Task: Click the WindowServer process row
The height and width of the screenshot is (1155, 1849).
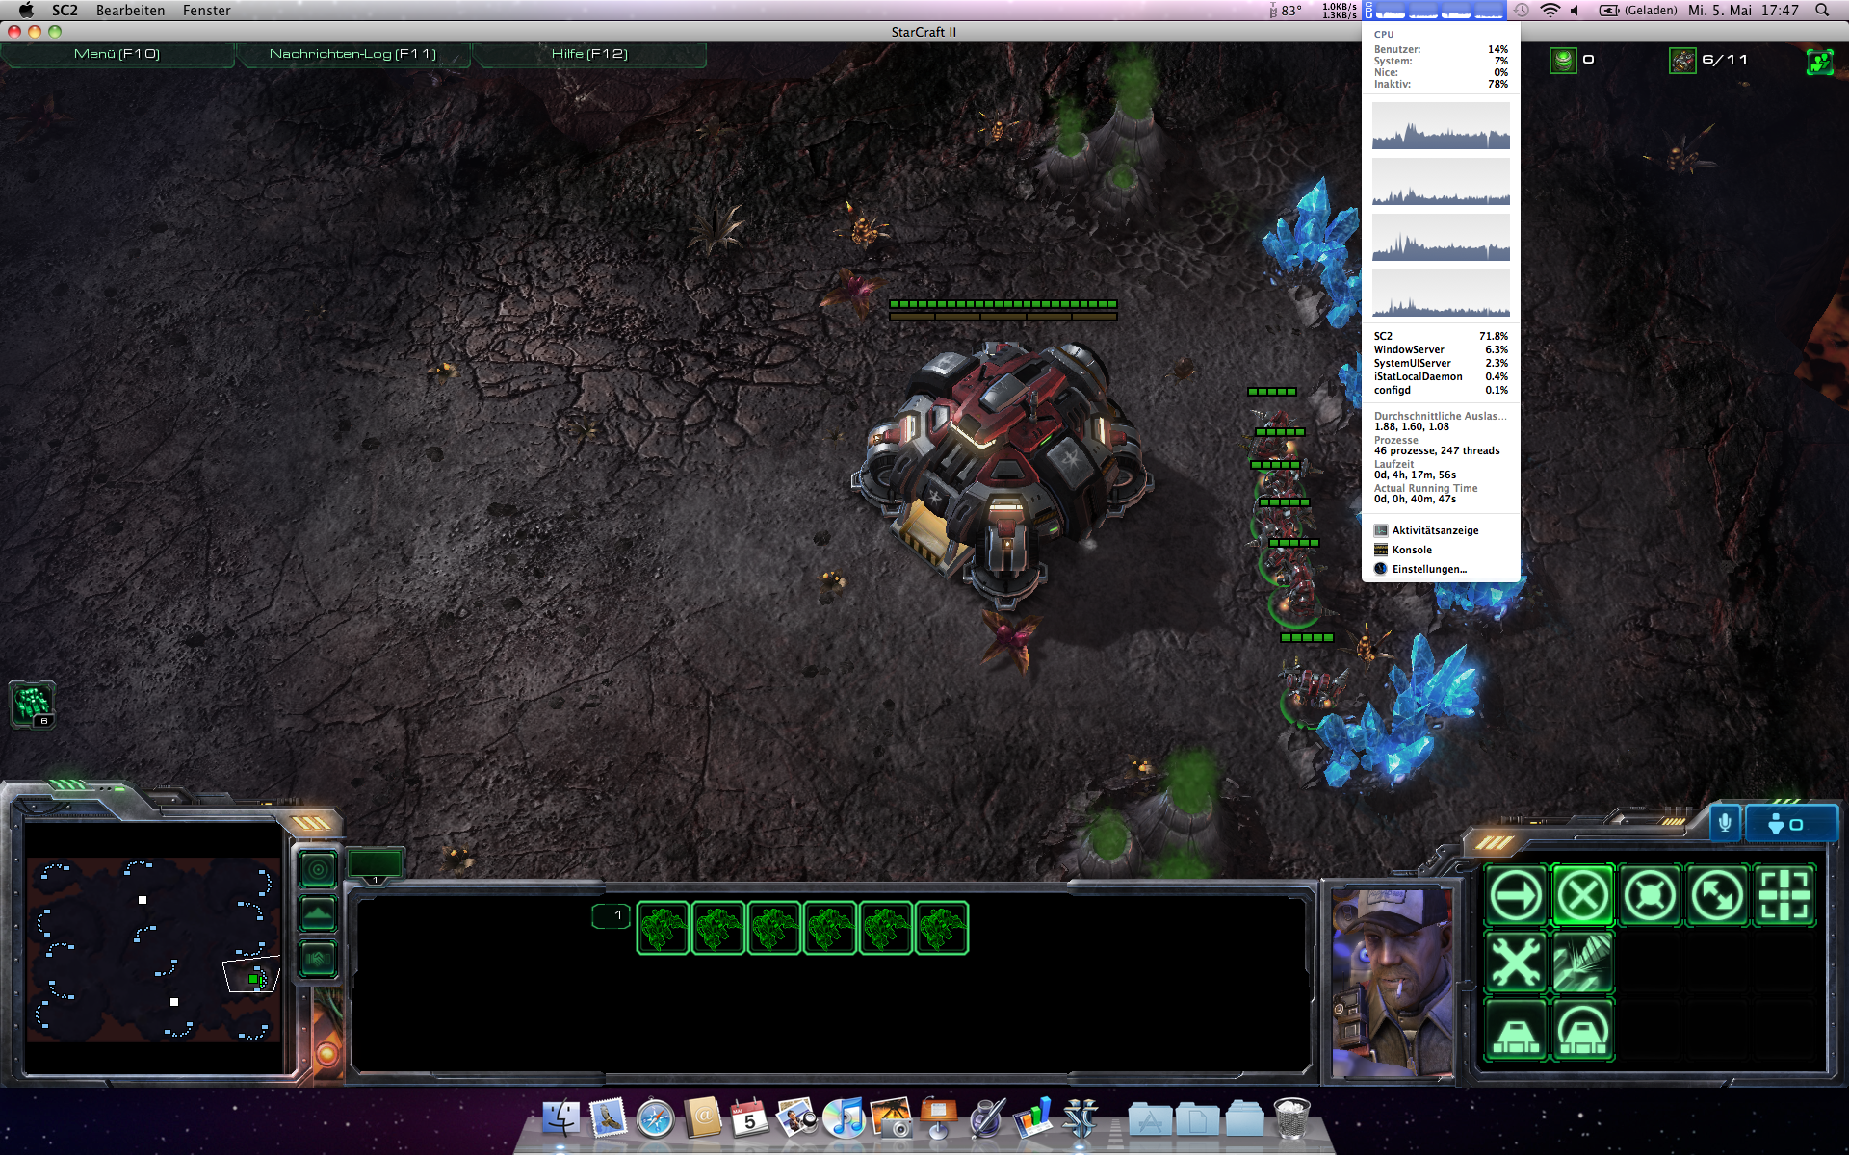Action: point(1441,349)
